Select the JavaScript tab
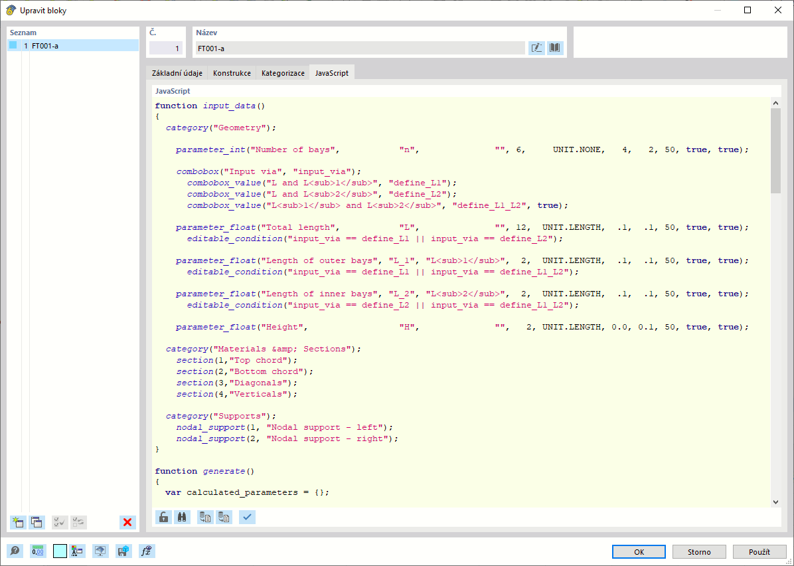Image resolution: width=794 pixels, height=566 pixels. (332, 73)
